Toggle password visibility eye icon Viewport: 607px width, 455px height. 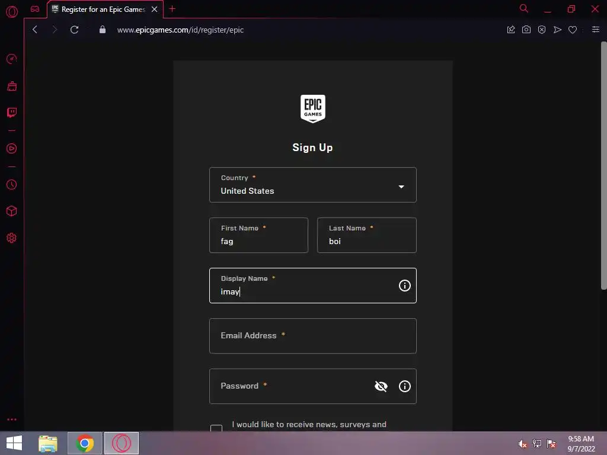click(381, 386)
